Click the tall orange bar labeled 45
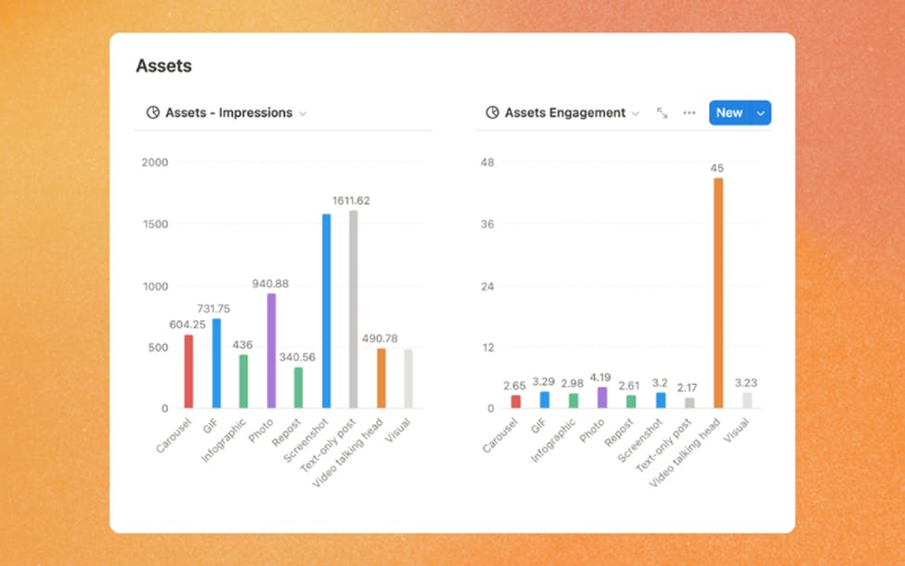 [718, 293]
